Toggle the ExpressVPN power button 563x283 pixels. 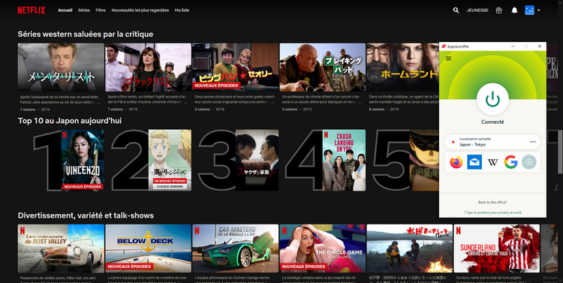point(492,100)
